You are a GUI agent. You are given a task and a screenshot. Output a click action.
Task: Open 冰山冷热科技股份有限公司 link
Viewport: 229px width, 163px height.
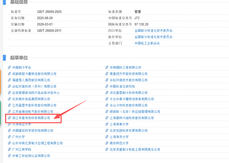point(129,105)
